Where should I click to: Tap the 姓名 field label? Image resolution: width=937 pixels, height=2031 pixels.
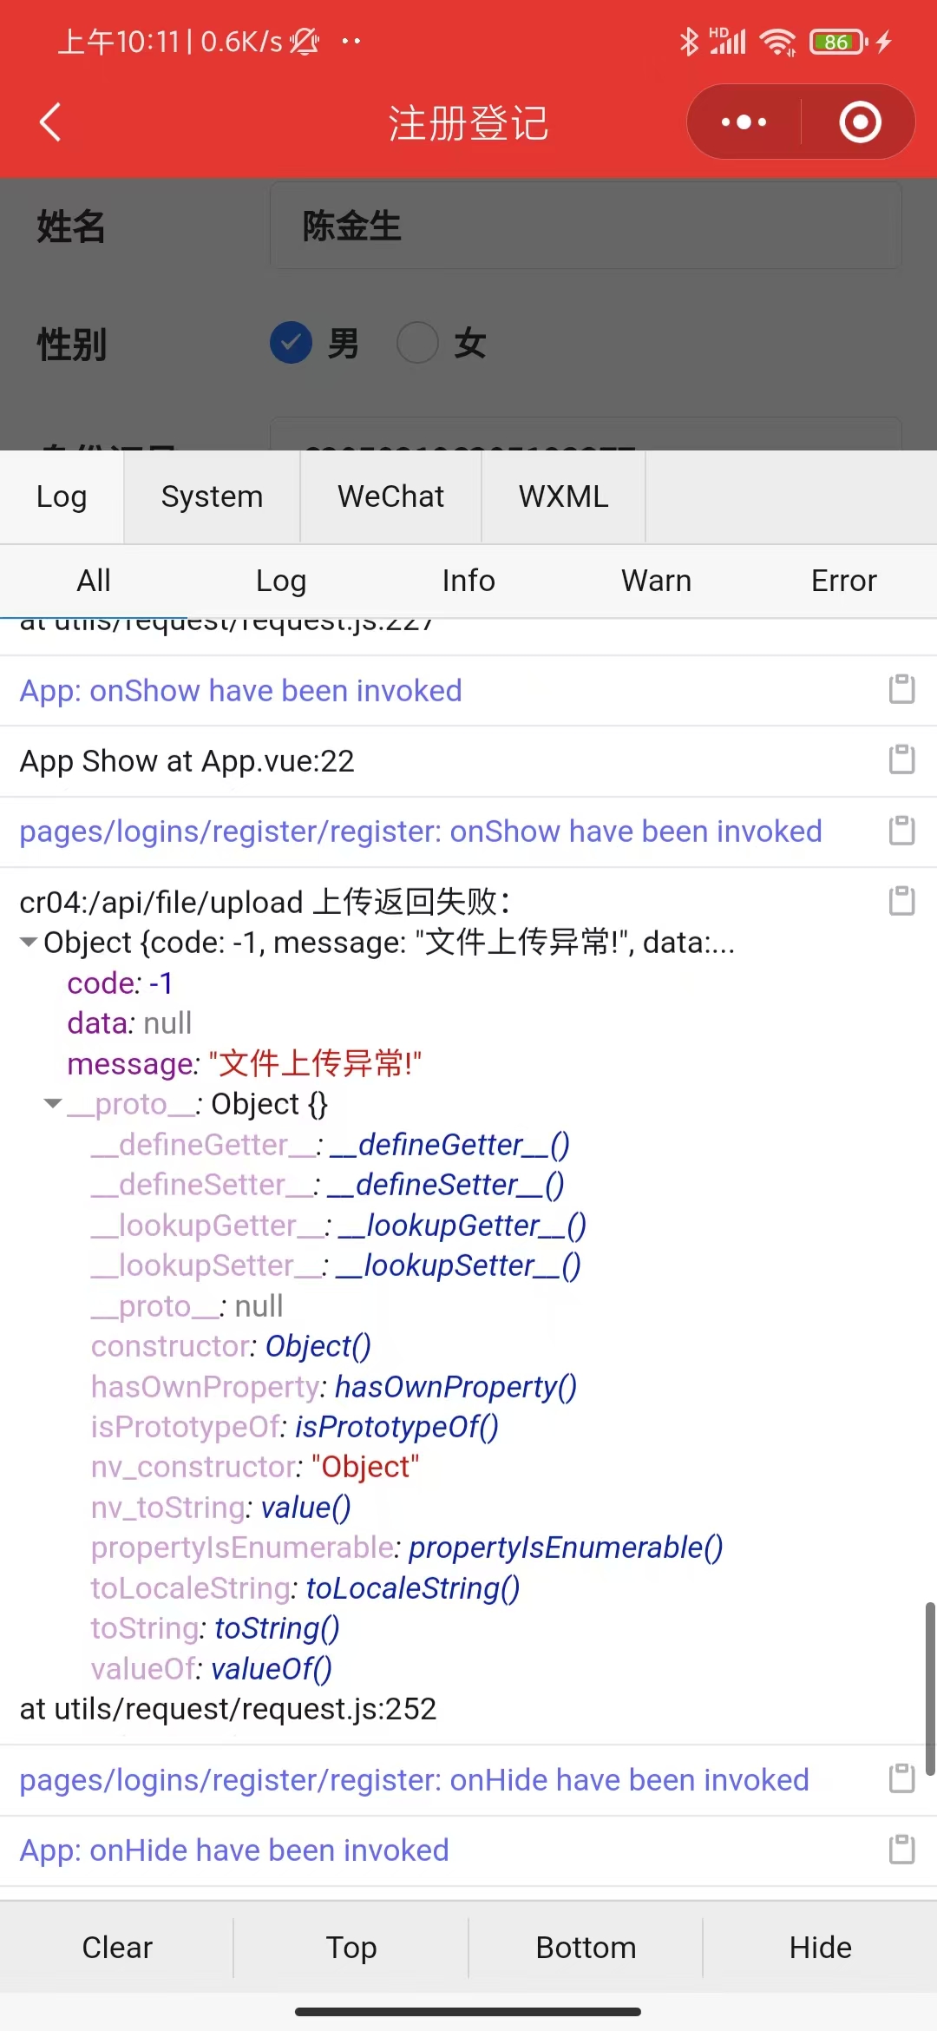71,227
